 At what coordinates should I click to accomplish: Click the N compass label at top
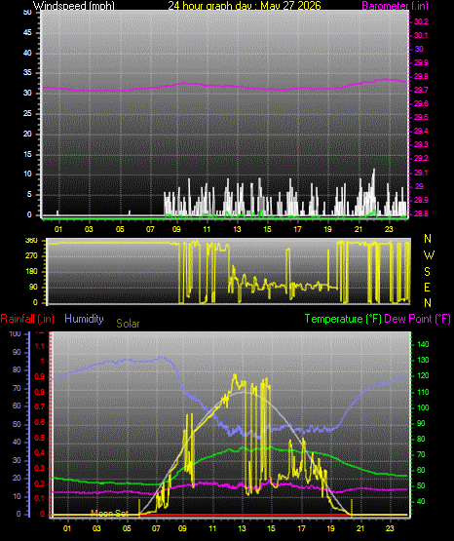click(428, 239)
